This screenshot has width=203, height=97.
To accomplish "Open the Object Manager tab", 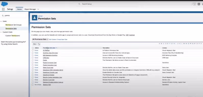I will click(30, 9).
